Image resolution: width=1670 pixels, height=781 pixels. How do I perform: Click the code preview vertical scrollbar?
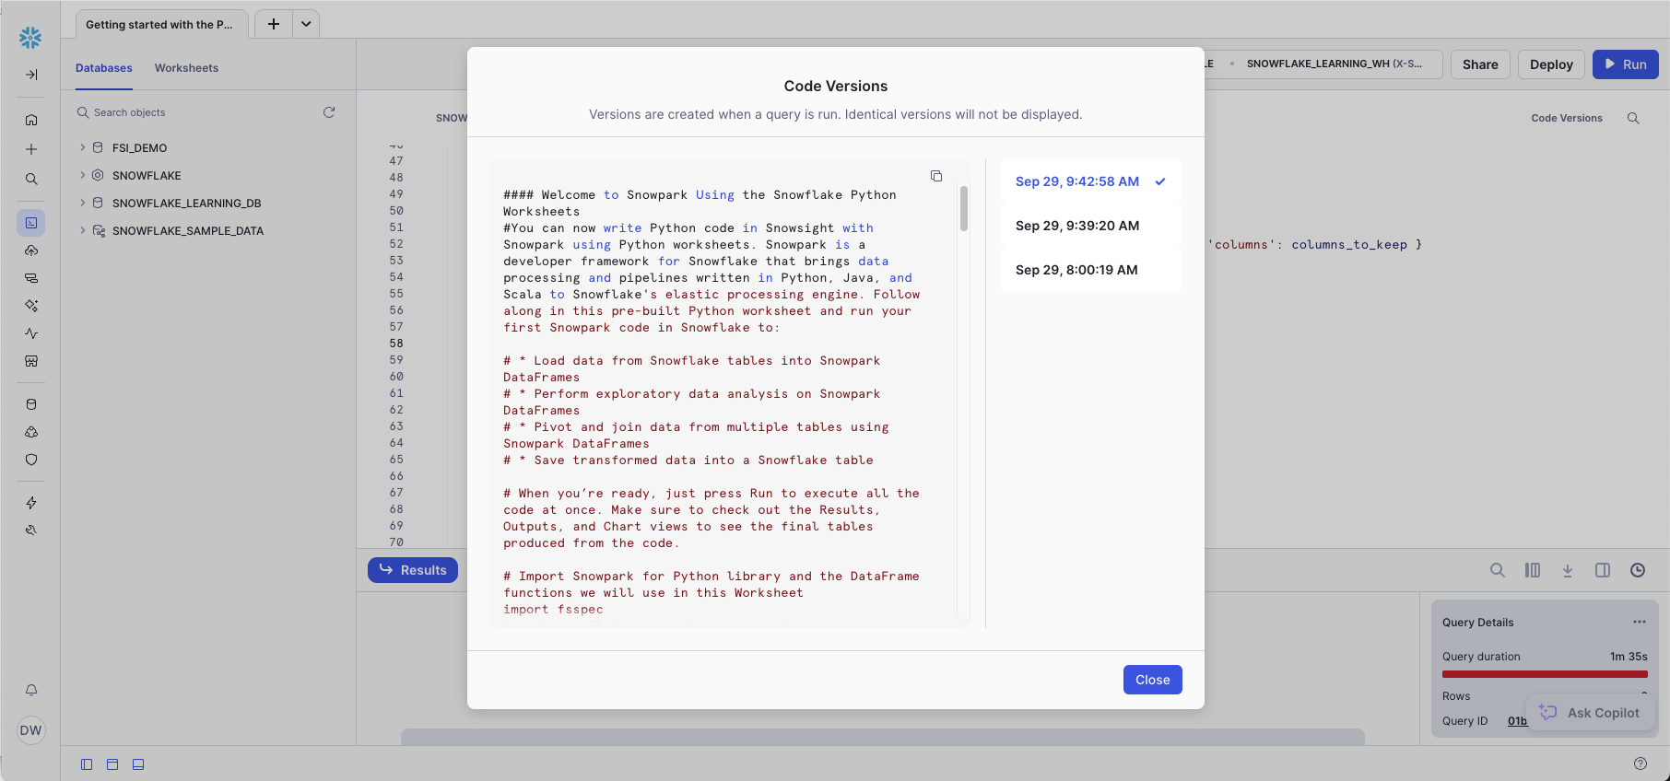point(963,209)
